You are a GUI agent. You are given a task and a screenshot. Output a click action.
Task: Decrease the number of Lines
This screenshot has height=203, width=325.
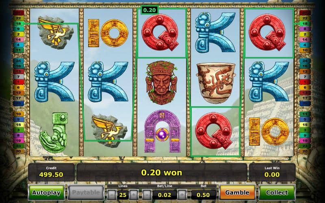[112, 195]
